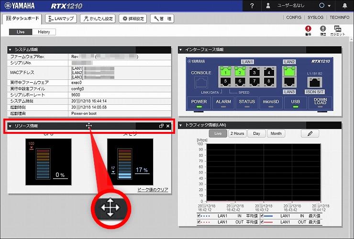This screenshot has width=354, height=239.
Task: Open the ダッシュボード tab
Action: click(22, 19)
